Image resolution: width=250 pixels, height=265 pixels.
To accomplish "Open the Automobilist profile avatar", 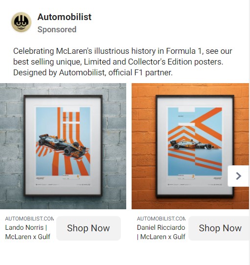I will point(21,22).
